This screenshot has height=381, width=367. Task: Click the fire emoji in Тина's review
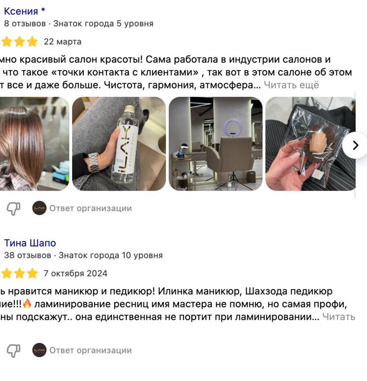27,303
